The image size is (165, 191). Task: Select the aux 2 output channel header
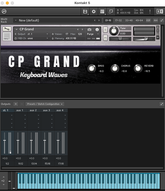click(x=34, y=110)
